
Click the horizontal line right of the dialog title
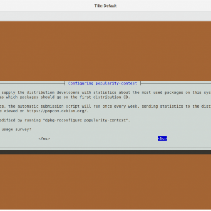tap(176, 83)
